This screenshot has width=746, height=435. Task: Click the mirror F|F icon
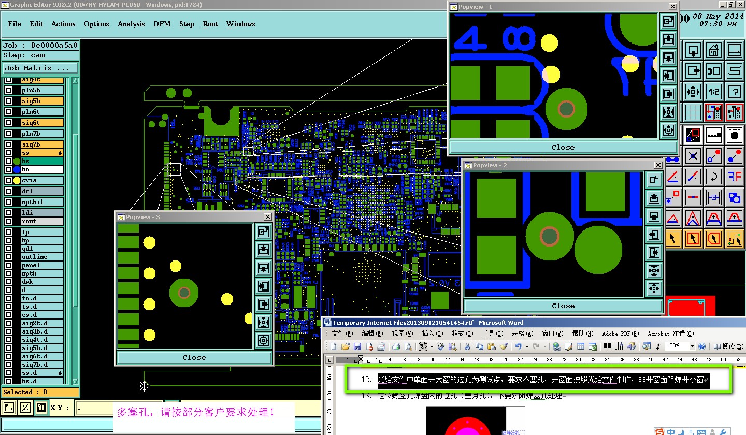click(734, 176)
